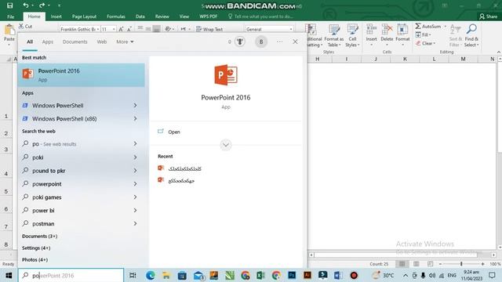This screenshot has height=282, width=502.
Task: Expand Windows PowerShell result arrow
Action: 135,105
